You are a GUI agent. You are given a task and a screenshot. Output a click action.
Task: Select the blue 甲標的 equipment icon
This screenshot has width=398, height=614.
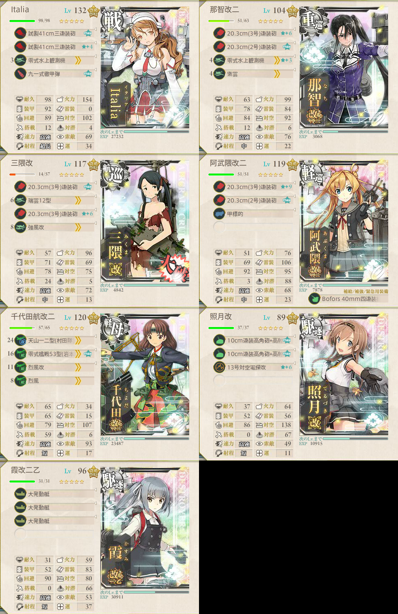pyautogui.click(x=219, y=214)
